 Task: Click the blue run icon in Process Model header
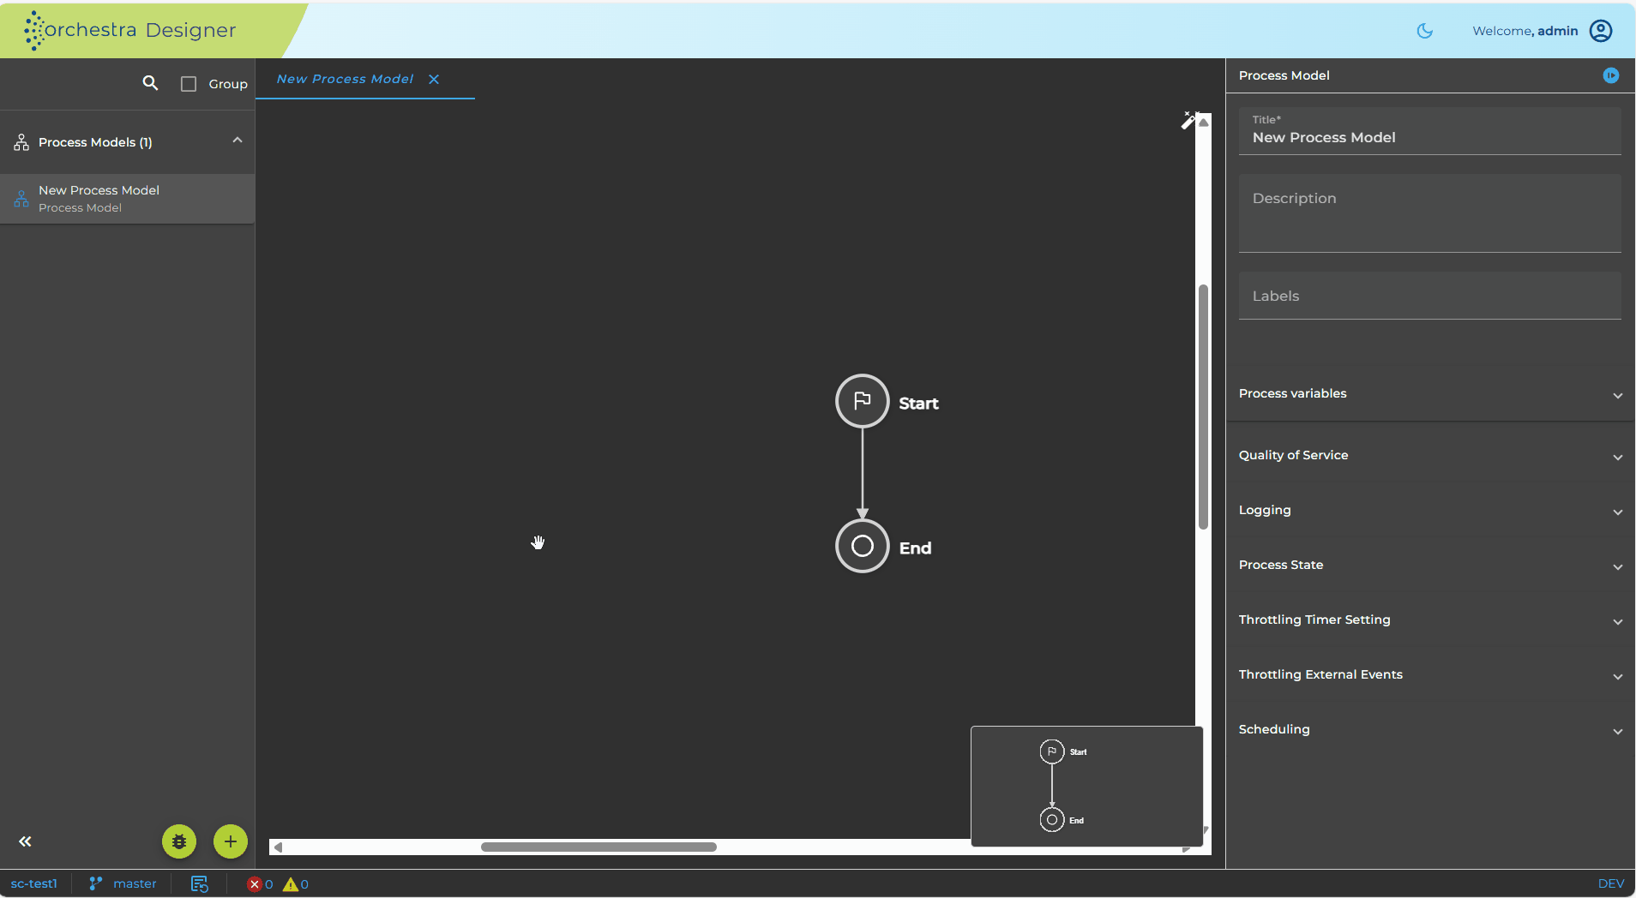(1611, 75)
